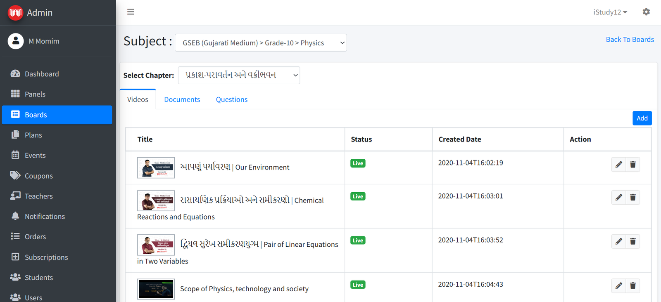Screen dimensions: 661x302
Task: Delete the Our Environment video
Action: point(632,165)
